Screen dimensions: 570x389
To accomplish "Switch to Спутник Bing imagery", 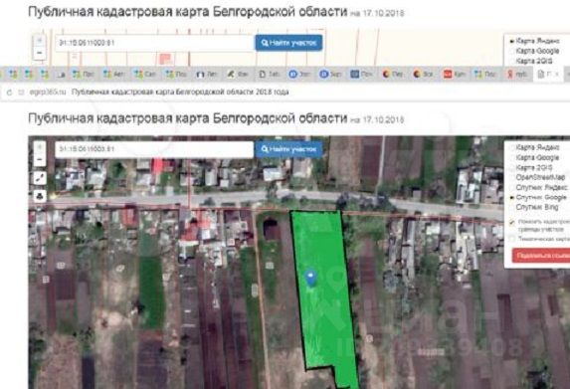I will [533, 207].
